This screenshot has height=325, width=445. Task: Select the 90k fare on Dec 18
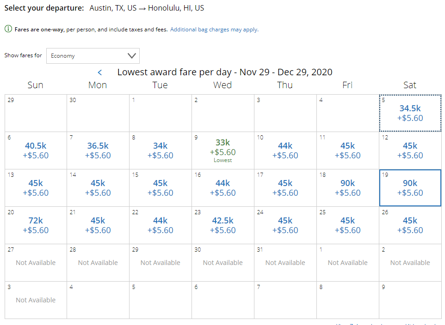(x=348, y=188)
